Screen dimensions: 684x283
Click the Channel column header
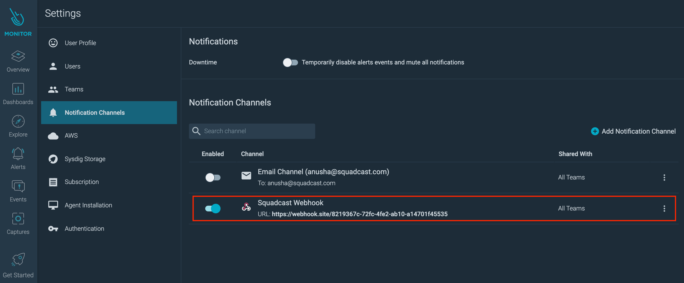[252, 154]
